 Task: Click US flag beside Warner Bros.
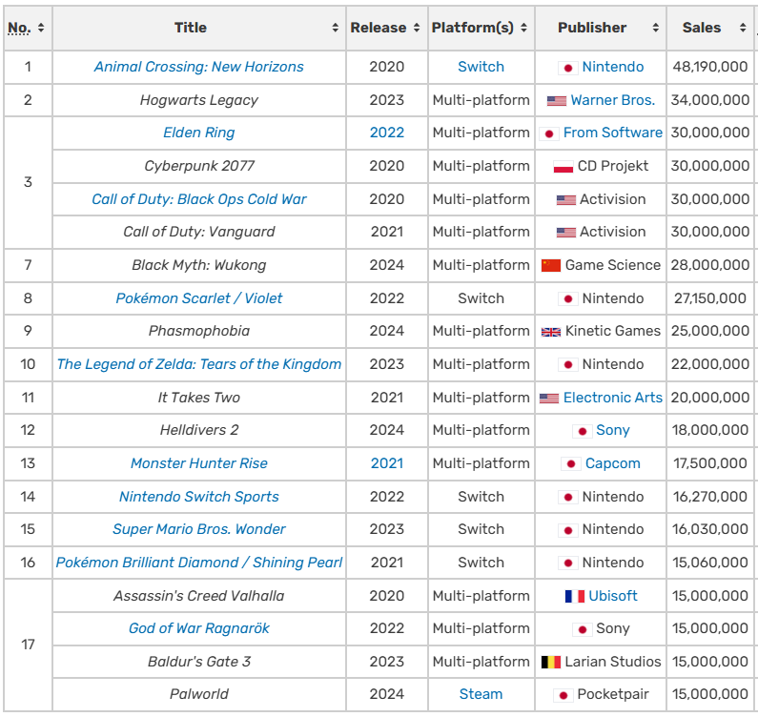(557, 100)
